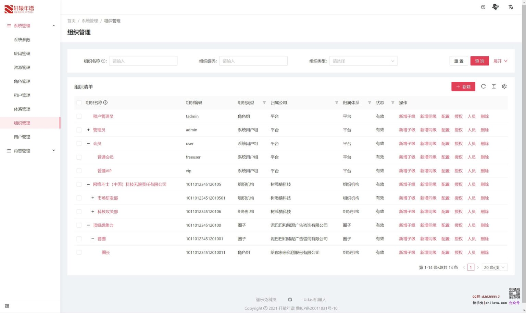
Task: Toggle the select-all checkbox in table header
Action: click(79, 103)
